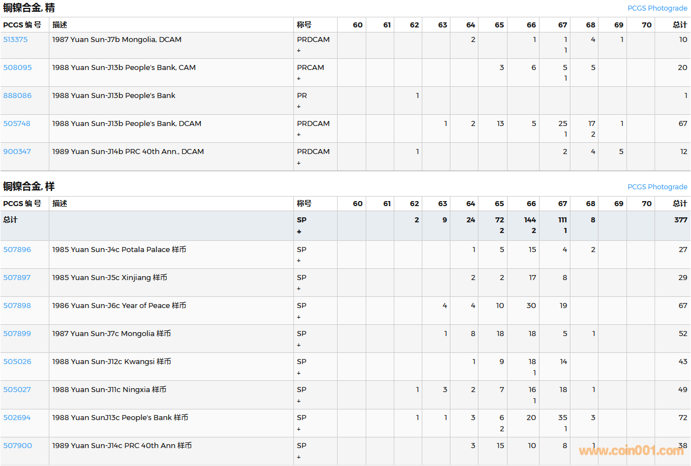Open coin entry 507899

coord(17,334)
